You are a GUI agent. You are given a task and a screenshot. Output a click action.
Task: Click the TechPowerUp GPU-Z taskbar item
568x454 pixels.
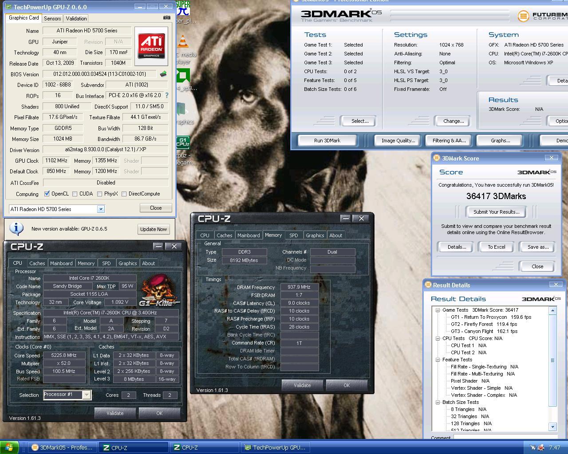[275, 448]
